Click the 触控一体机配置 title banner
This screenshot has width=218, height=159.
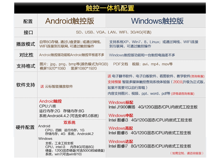click(110, 8)
